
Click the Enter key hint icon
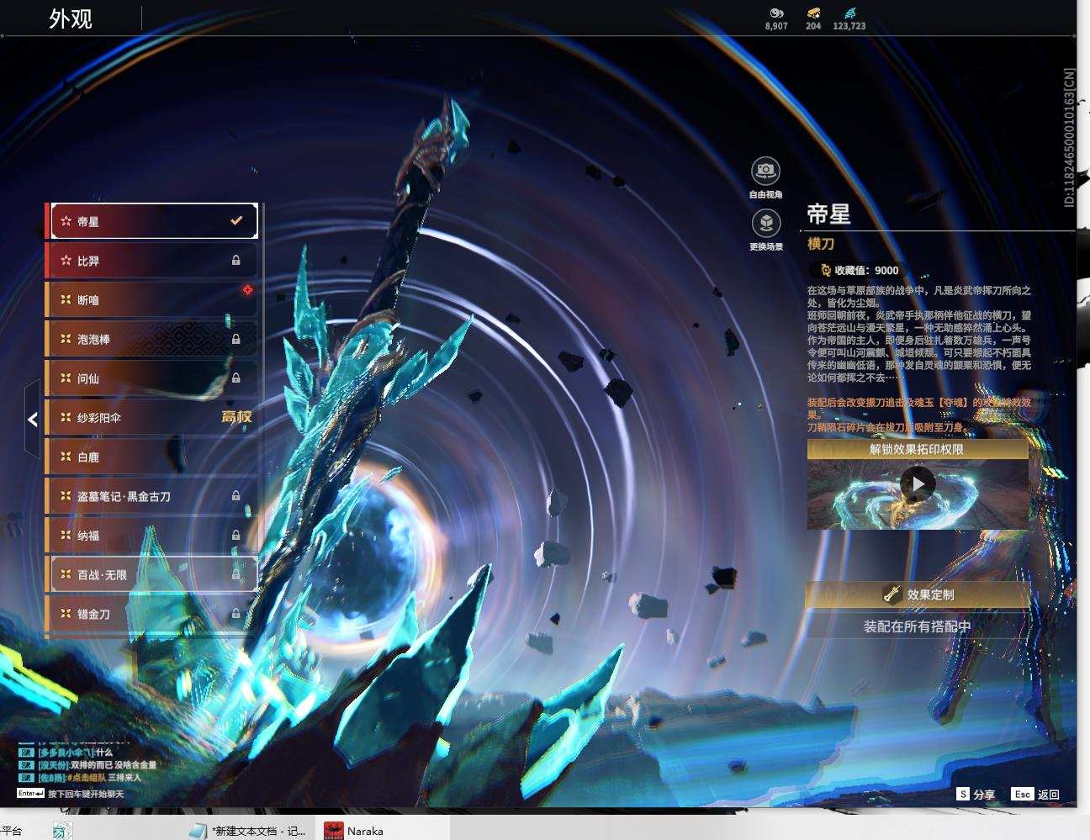30,793
